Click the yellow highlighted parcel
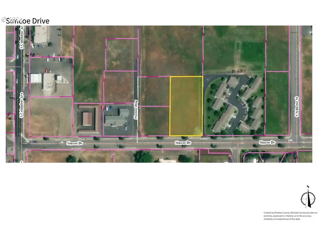 [186, 106]
